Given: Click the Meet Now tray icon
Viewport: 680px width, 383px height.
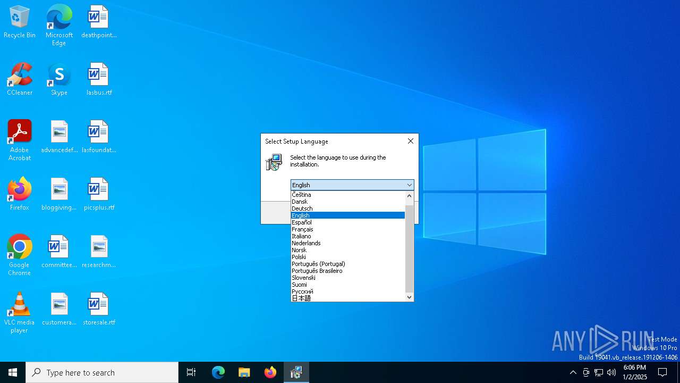Looking at the screenshot, I should 586,372.
